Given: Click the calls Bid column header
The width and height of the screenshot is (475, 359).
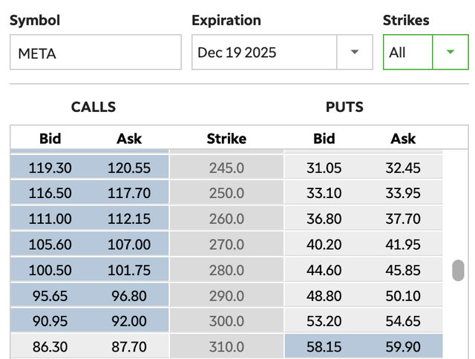Looking at the screenshot, I should pos(50,139).
